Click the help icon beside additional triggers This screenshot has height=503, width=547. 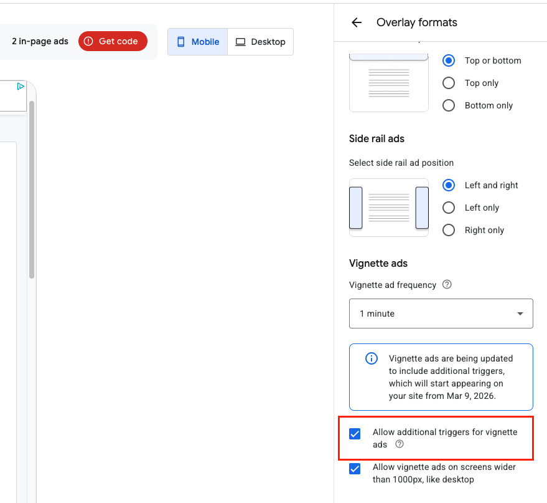[400, 444]
